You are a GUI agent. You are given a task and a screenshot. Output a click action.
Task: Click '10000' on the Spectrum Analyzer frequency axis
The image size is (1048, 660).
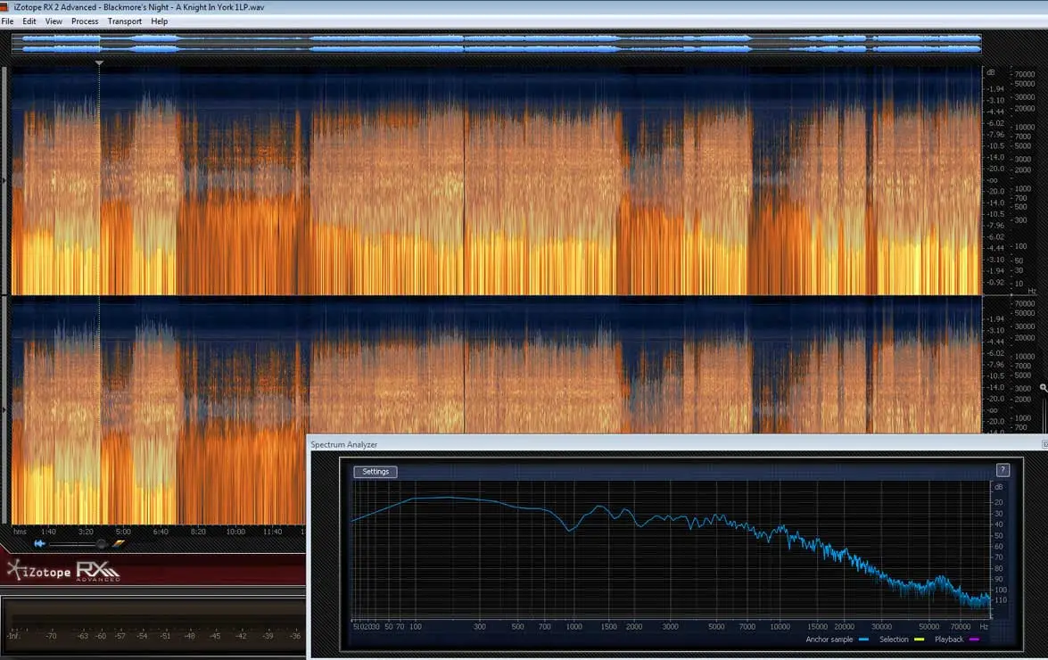780,627
